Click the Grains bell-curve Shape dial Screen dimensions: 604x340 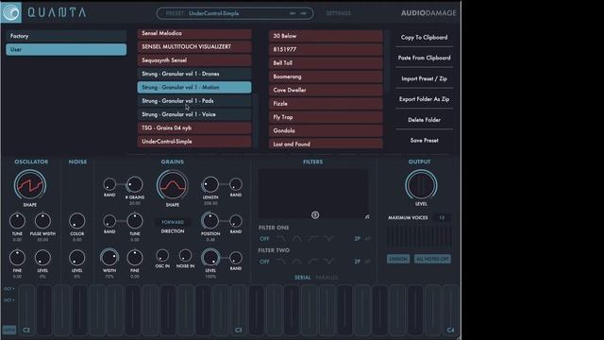pos(172,185)
